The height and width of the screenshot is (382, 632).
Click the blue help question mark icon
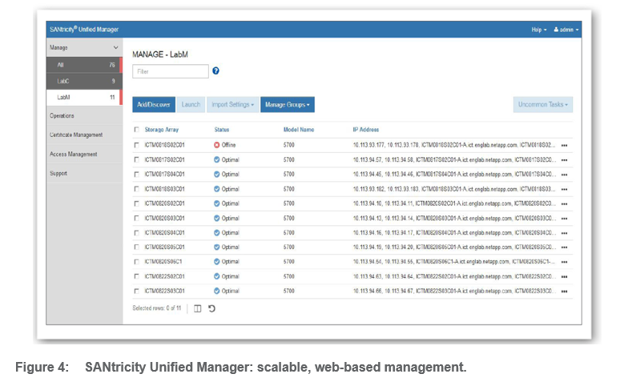pyautogui.click(x=215, y=71)
